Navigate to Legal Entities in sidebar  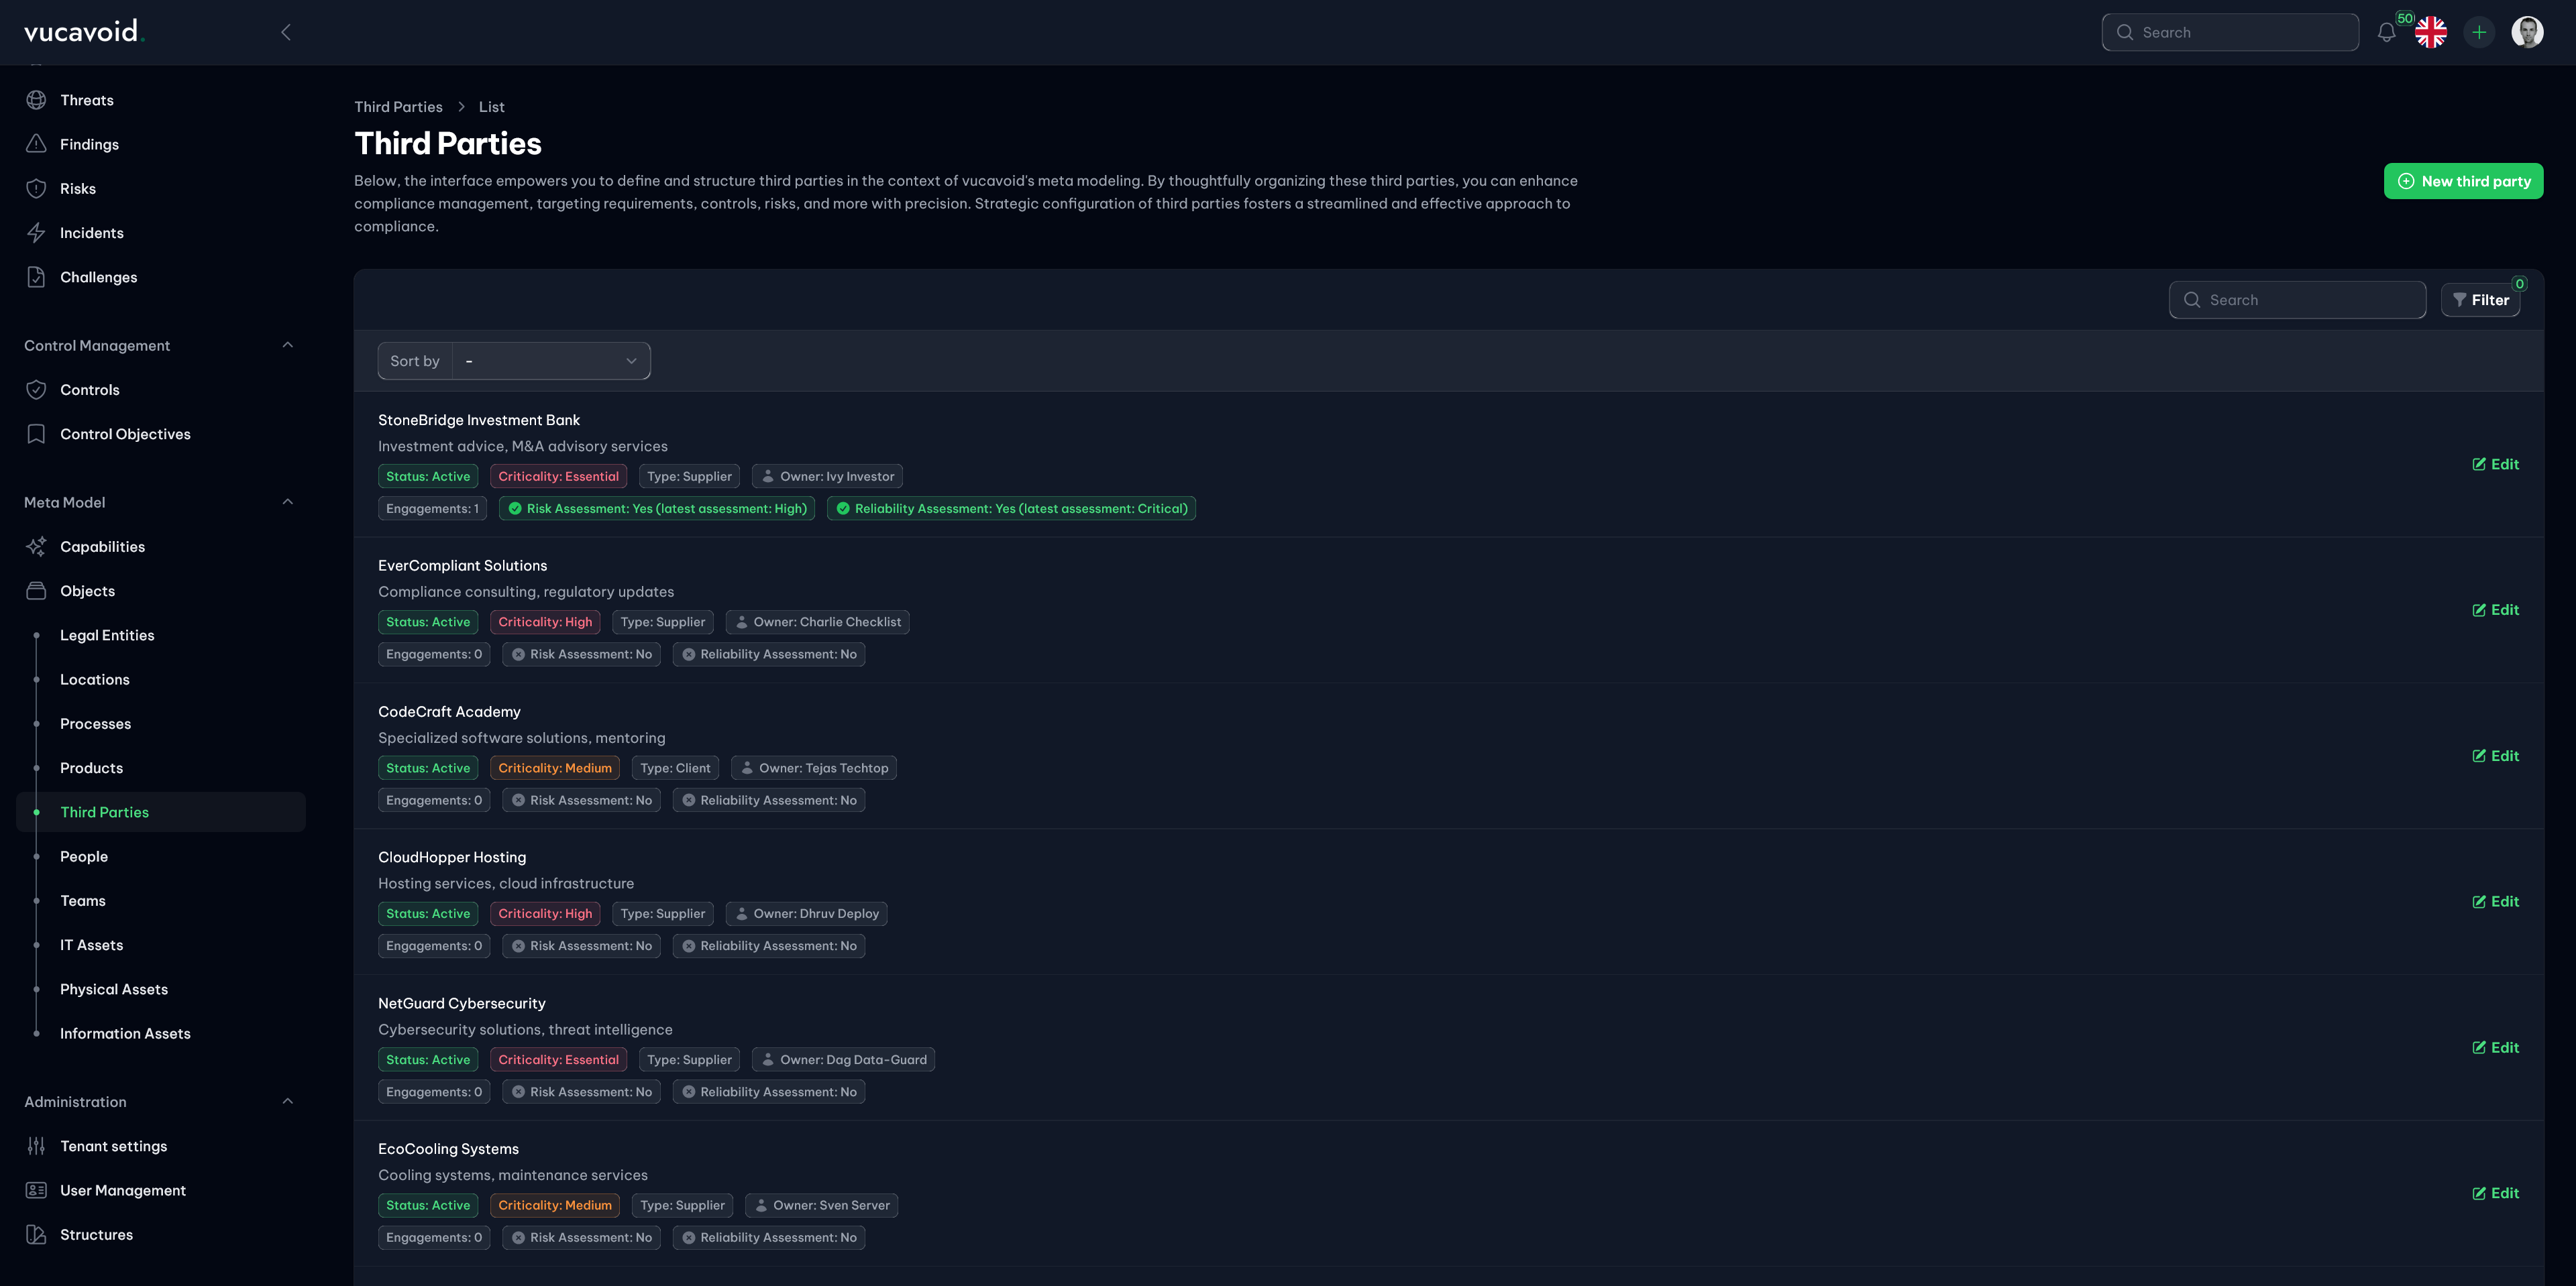pos(107,636)
